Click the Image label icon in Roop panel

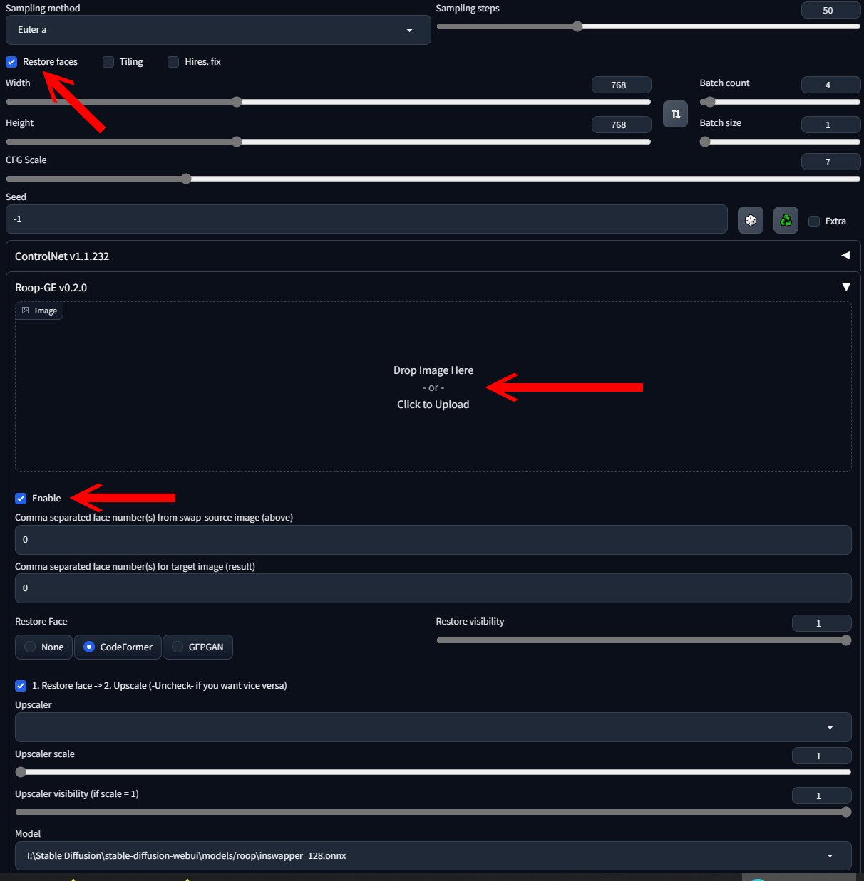(x=26, y=311)
